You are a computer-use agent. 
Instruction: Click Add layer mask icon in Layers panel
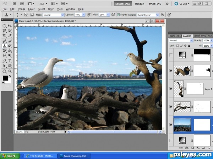192,148
